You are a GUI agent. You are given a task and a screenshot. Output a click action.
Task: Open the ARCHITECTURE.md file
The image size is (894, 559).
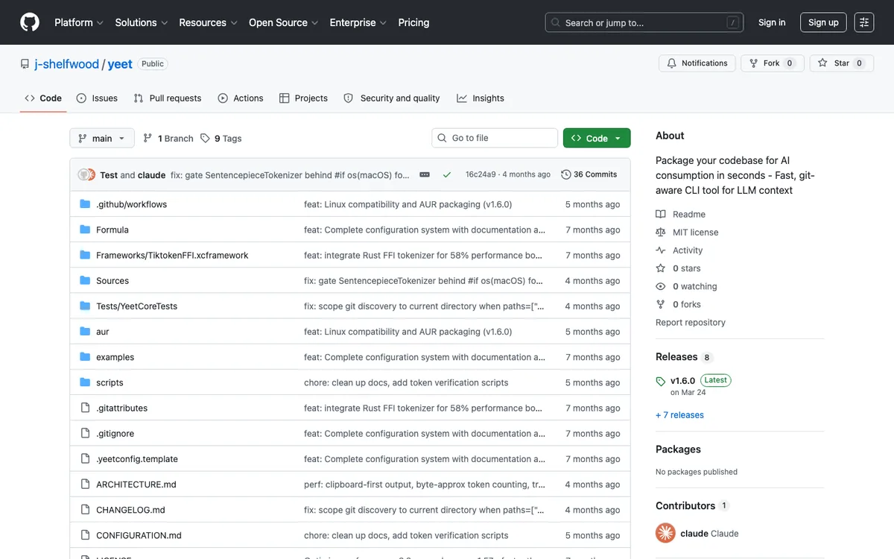136,484
